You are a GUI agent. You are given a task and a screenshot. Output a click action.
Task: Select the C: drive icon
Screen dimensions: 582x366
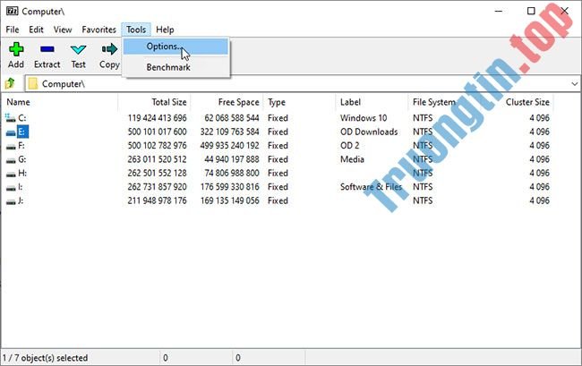11,118
